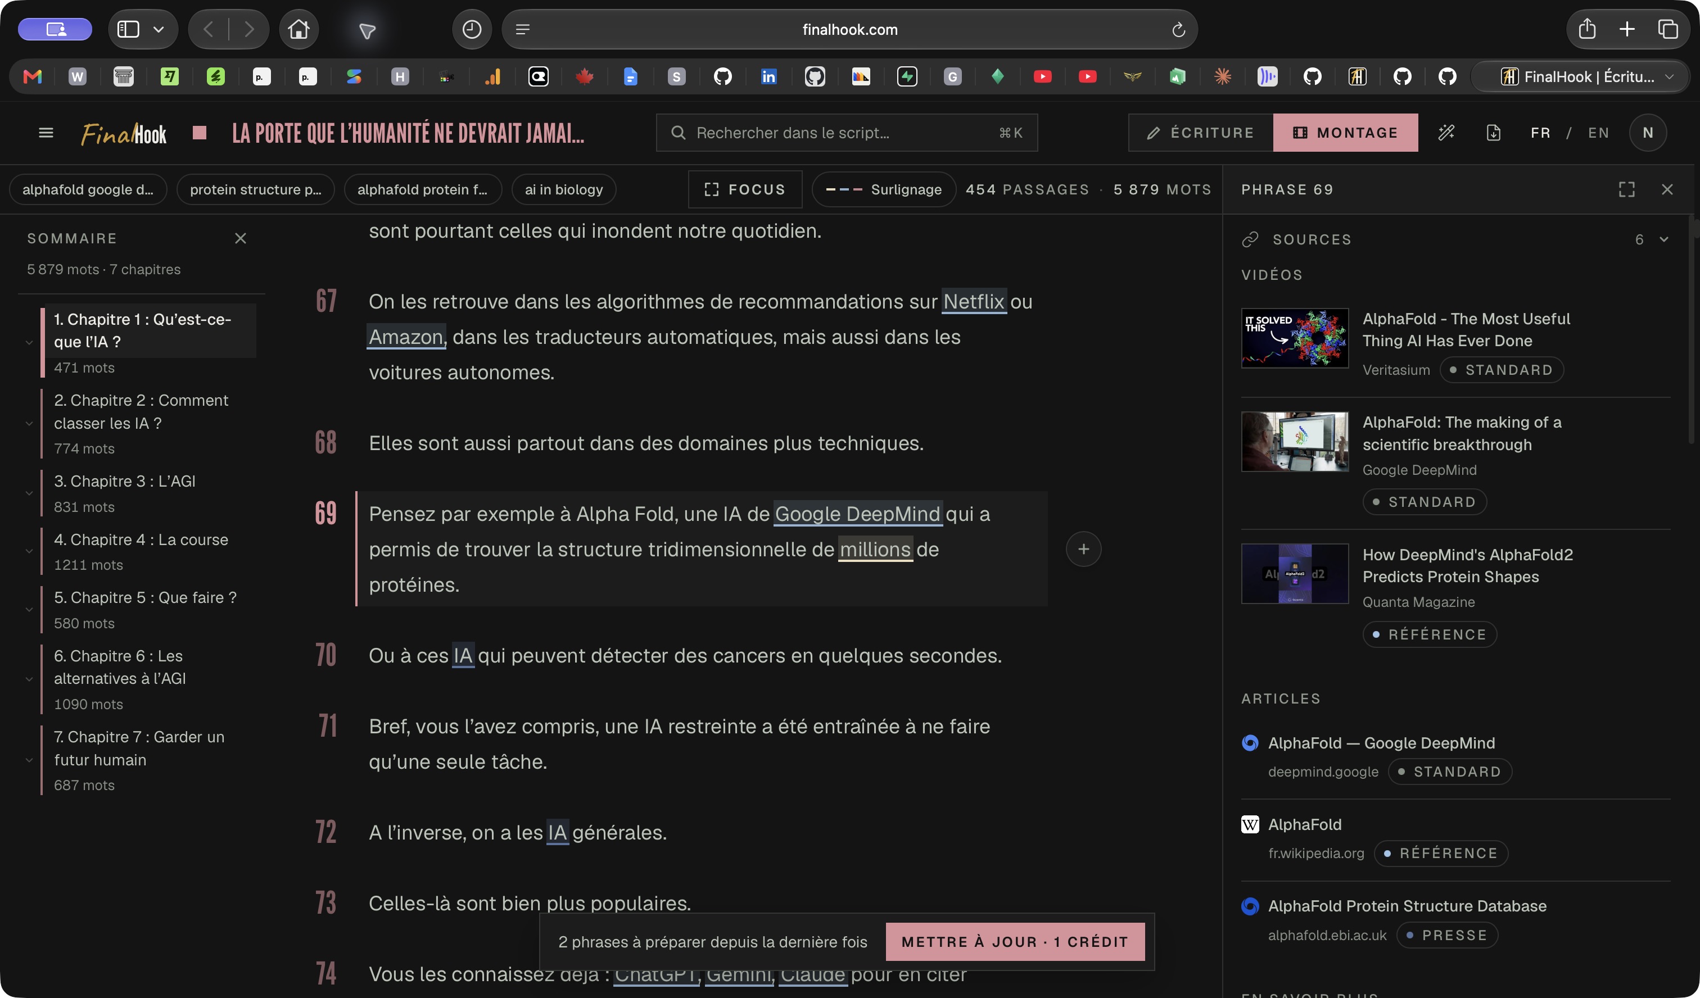Click the search field Rechercher dans le script
Image resolution: width=1700 pixels, height=998 pixels.
[x=846, y=133]
